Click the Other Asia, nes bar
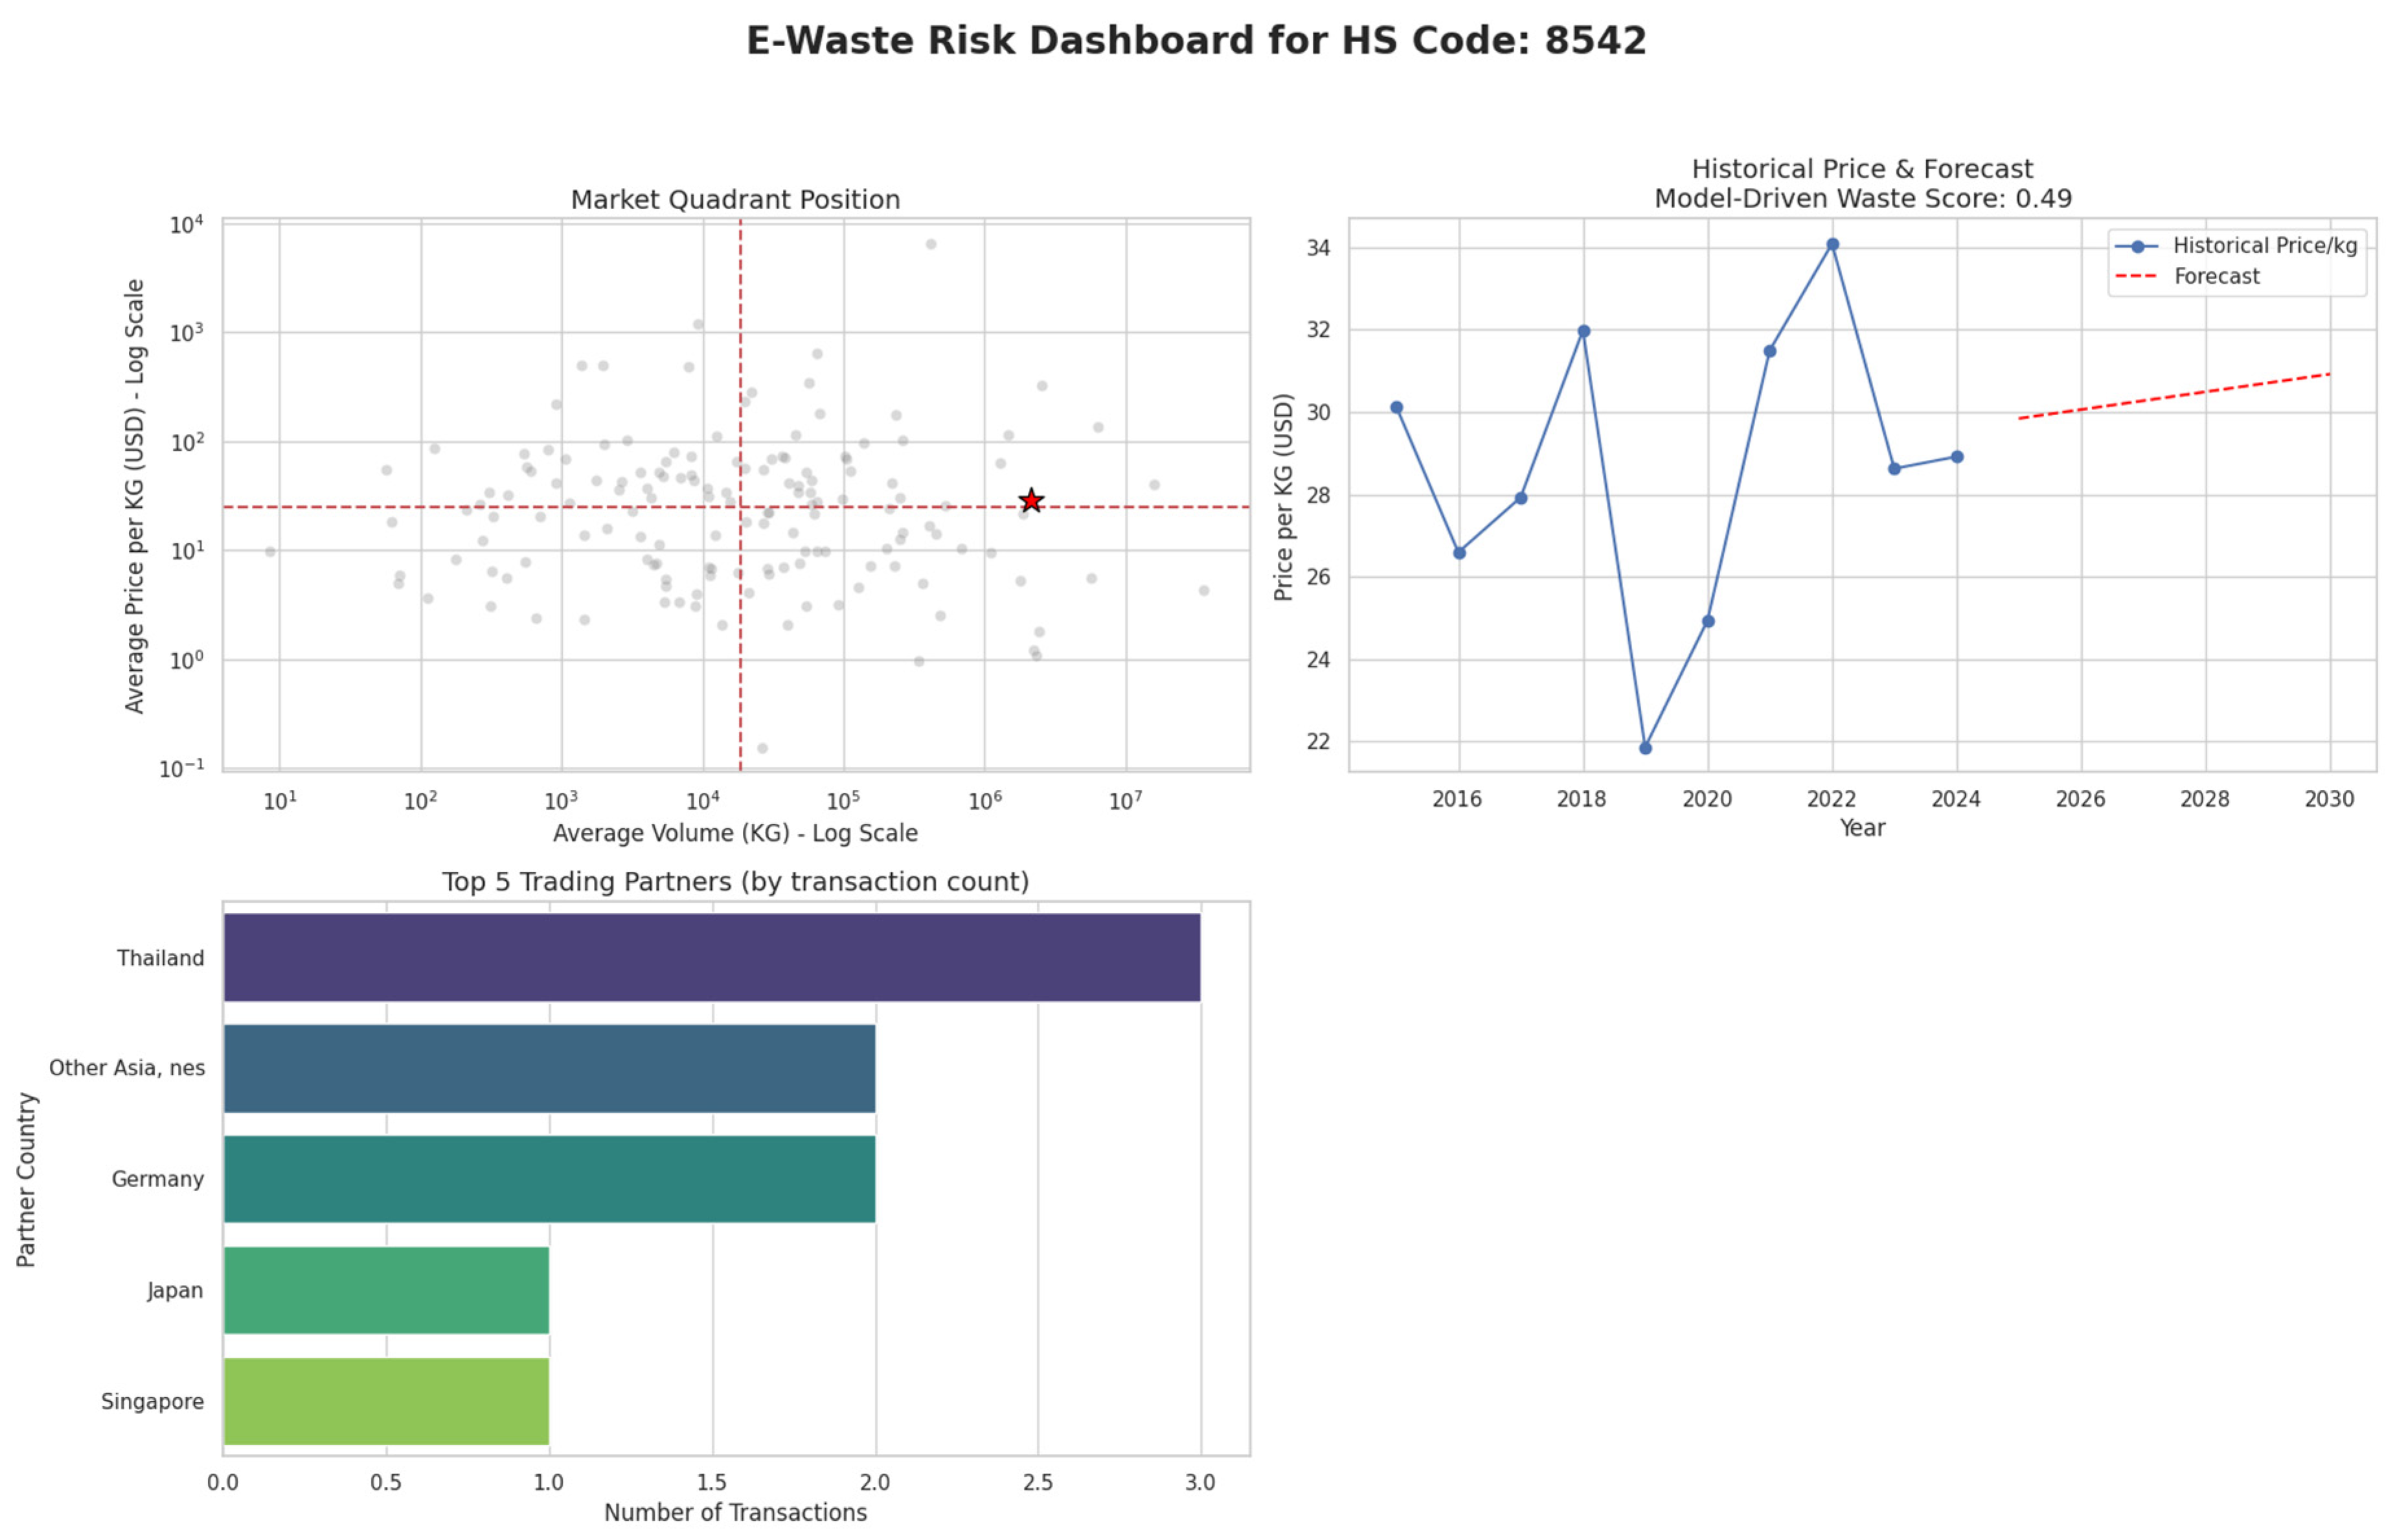This screenshot has width=2408, height=1535. pyautogui.click(x=549, y=1068)
